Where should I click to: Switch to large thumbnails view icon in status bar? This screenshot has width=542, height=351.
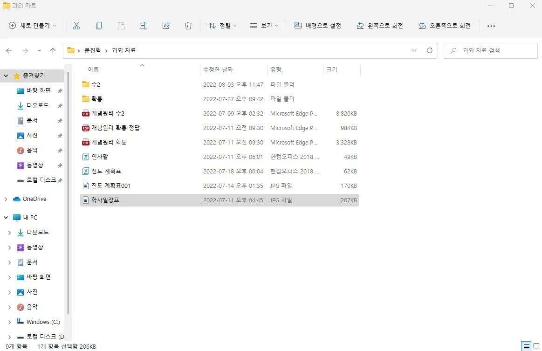click(x=536, y=346)
